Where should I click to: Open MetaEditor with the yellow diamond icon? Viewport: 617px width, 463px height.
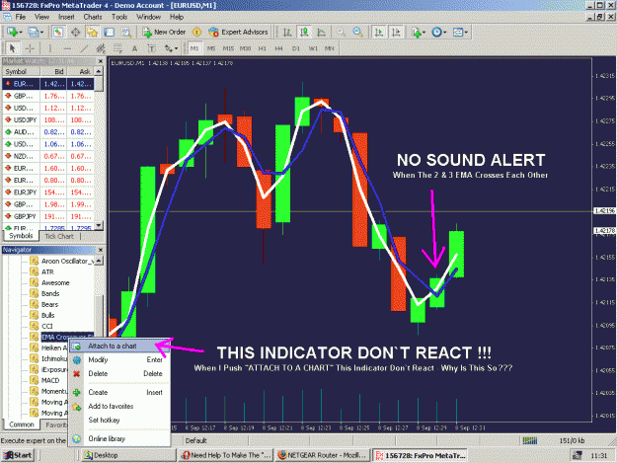(196, 33)
